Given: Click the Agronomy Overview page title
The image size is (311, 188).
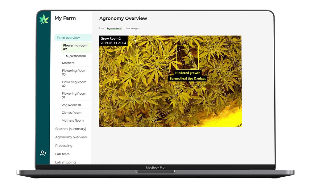Looking at the screenshot, I should click(123, 18).
